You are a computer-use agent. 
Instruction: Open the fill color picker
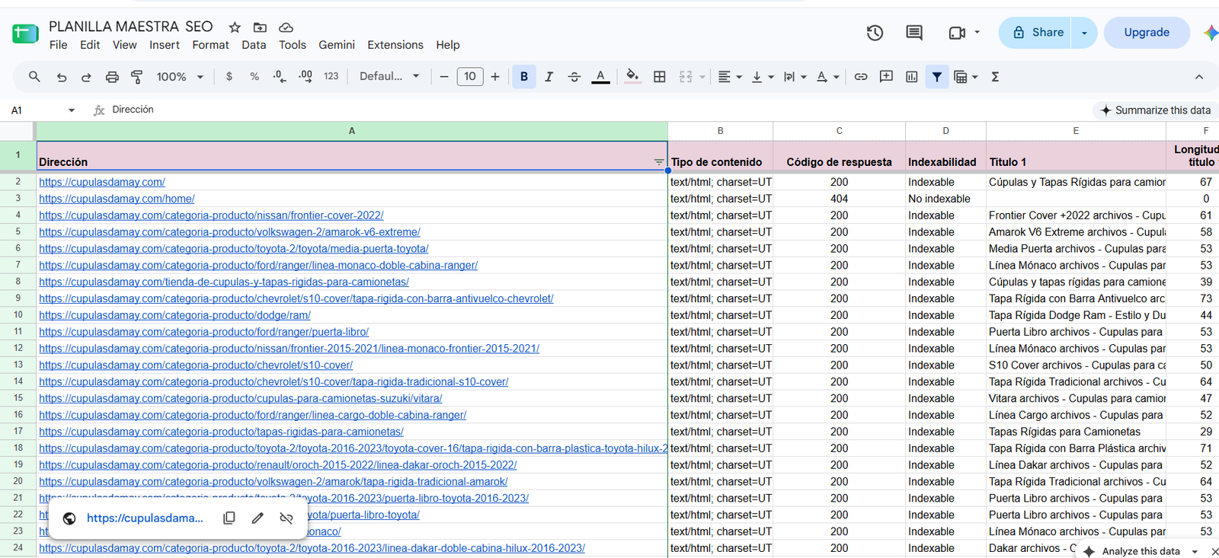pyautogui.click(x=632, y=77)
